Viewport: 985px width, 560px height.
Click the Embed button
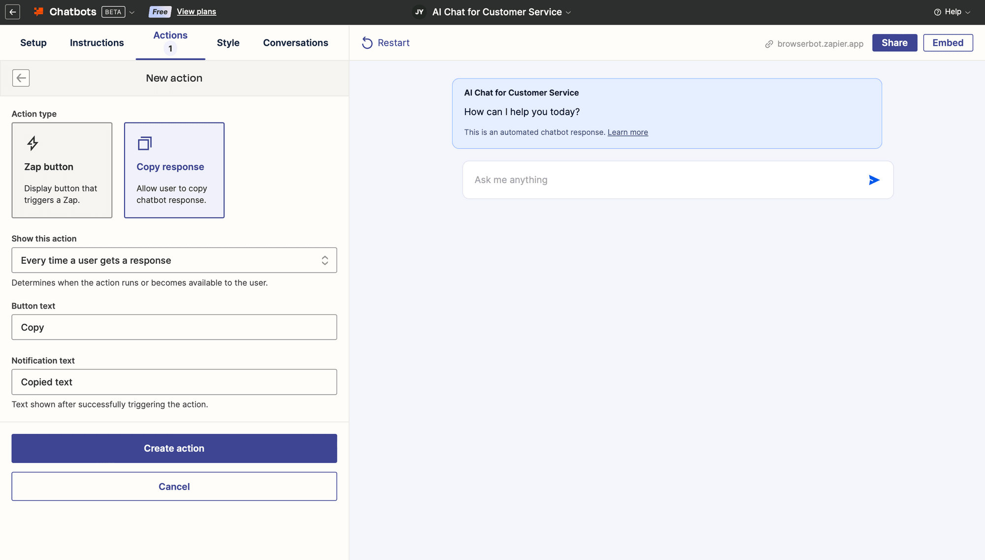click(948, 43)
